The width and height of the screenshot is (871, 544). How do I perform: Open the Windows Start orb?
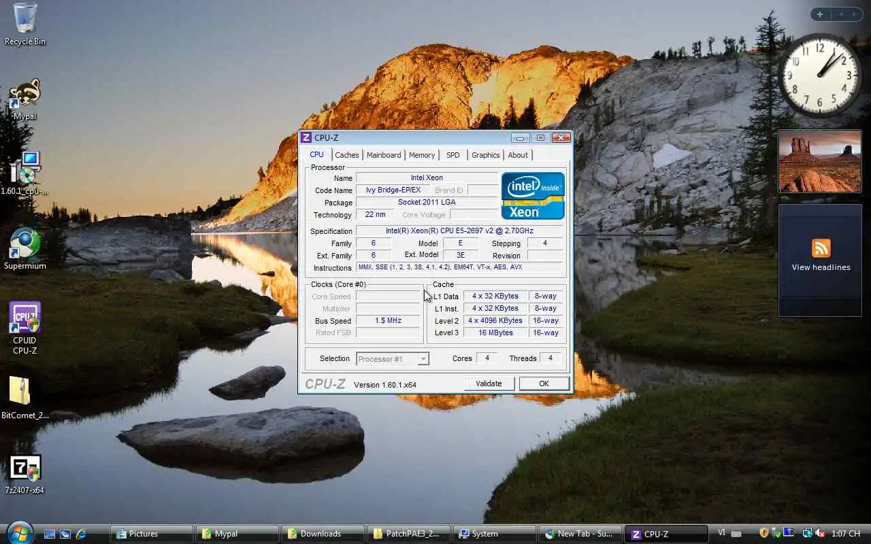coord(19,532)
